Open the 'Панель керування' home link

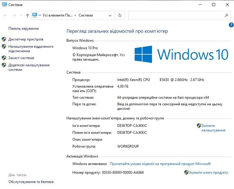point(23,28)
